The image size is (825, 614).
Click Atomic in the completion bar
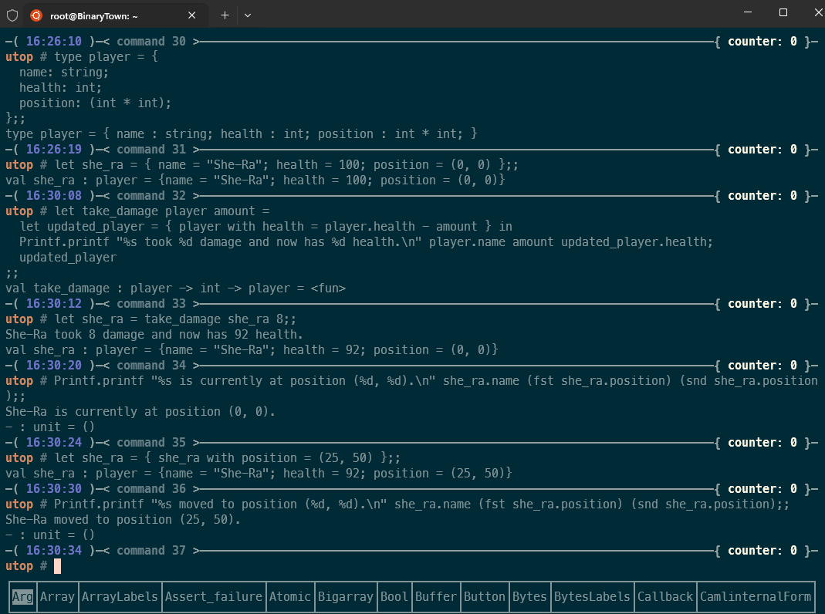[x=290, y=596]
